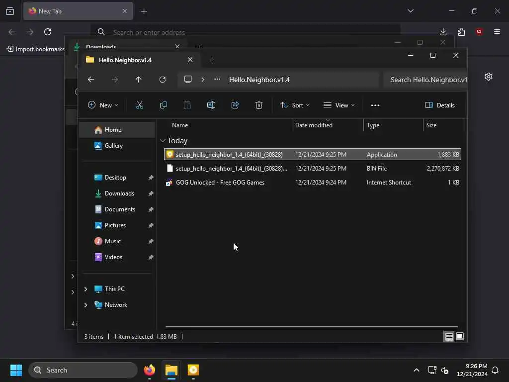Open a new Firefox tab with plus
This screenshot has height=382, width=509.
tap(144, 11)
